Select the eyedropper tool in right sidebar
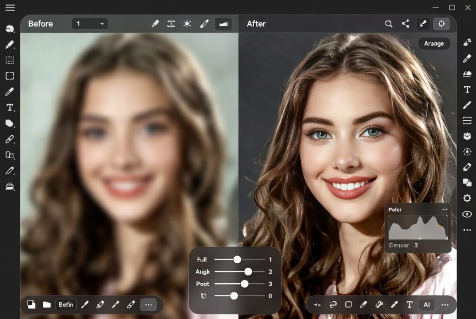The image size is (476, 319). 467,58
